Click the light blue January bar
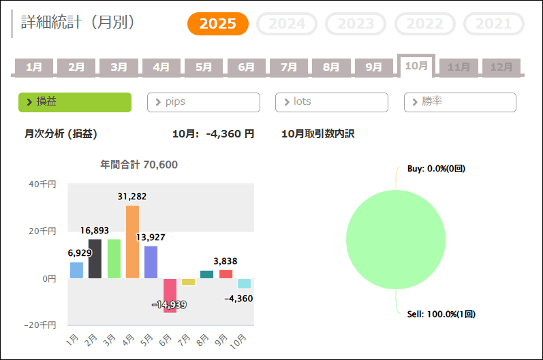543x360 pixels. pos(76,270)
